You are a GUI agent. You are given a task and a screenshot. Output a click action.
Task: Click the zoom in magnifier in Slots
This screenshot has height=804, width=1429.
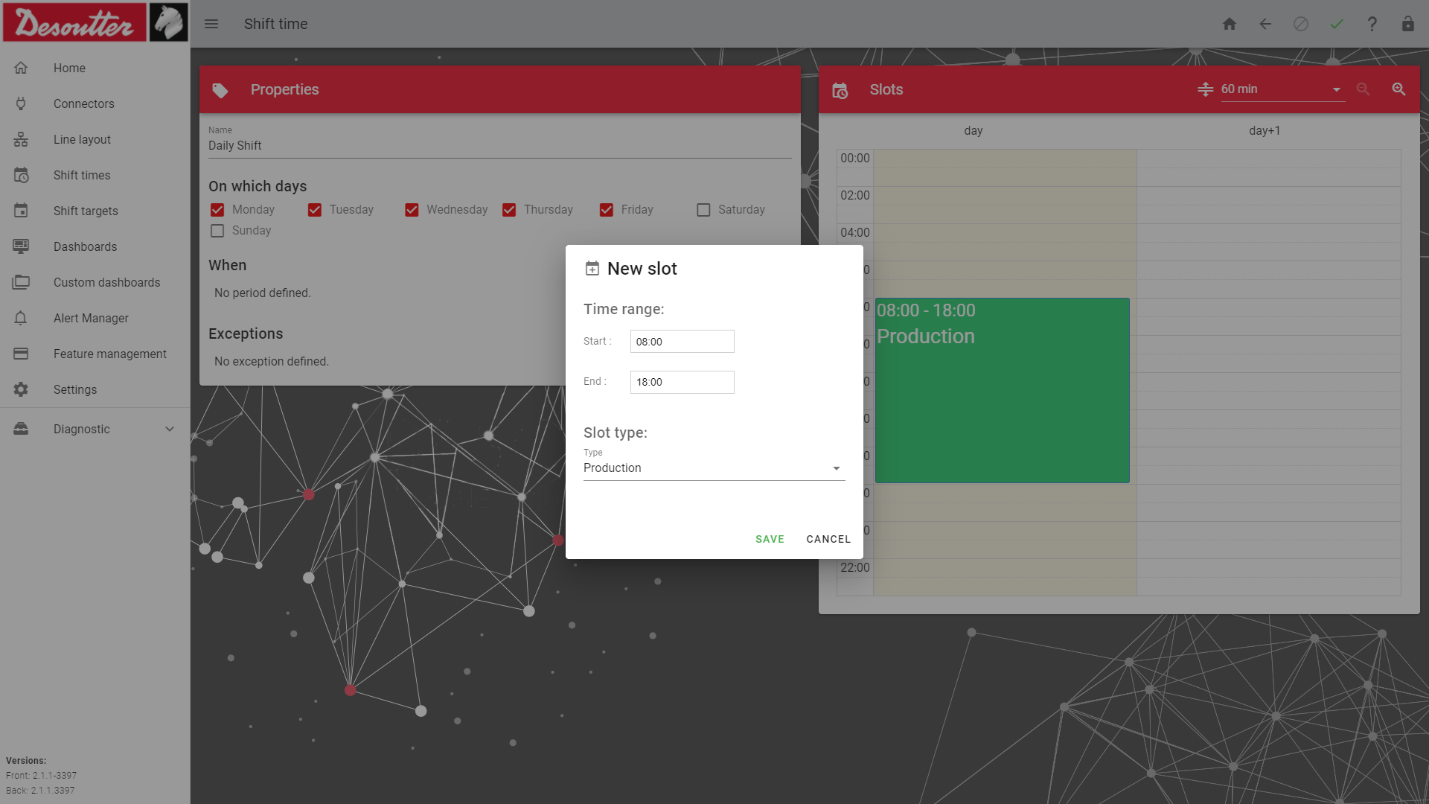coord(1398,89)
